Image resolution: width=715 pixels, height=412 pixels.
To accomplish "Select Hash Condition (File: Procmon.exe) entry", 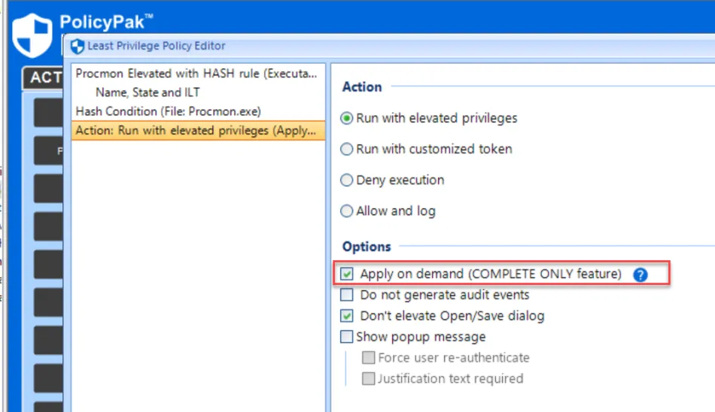I will point(168,111).
